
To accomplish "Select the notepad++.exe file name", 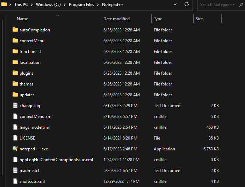I will (34, 149).
